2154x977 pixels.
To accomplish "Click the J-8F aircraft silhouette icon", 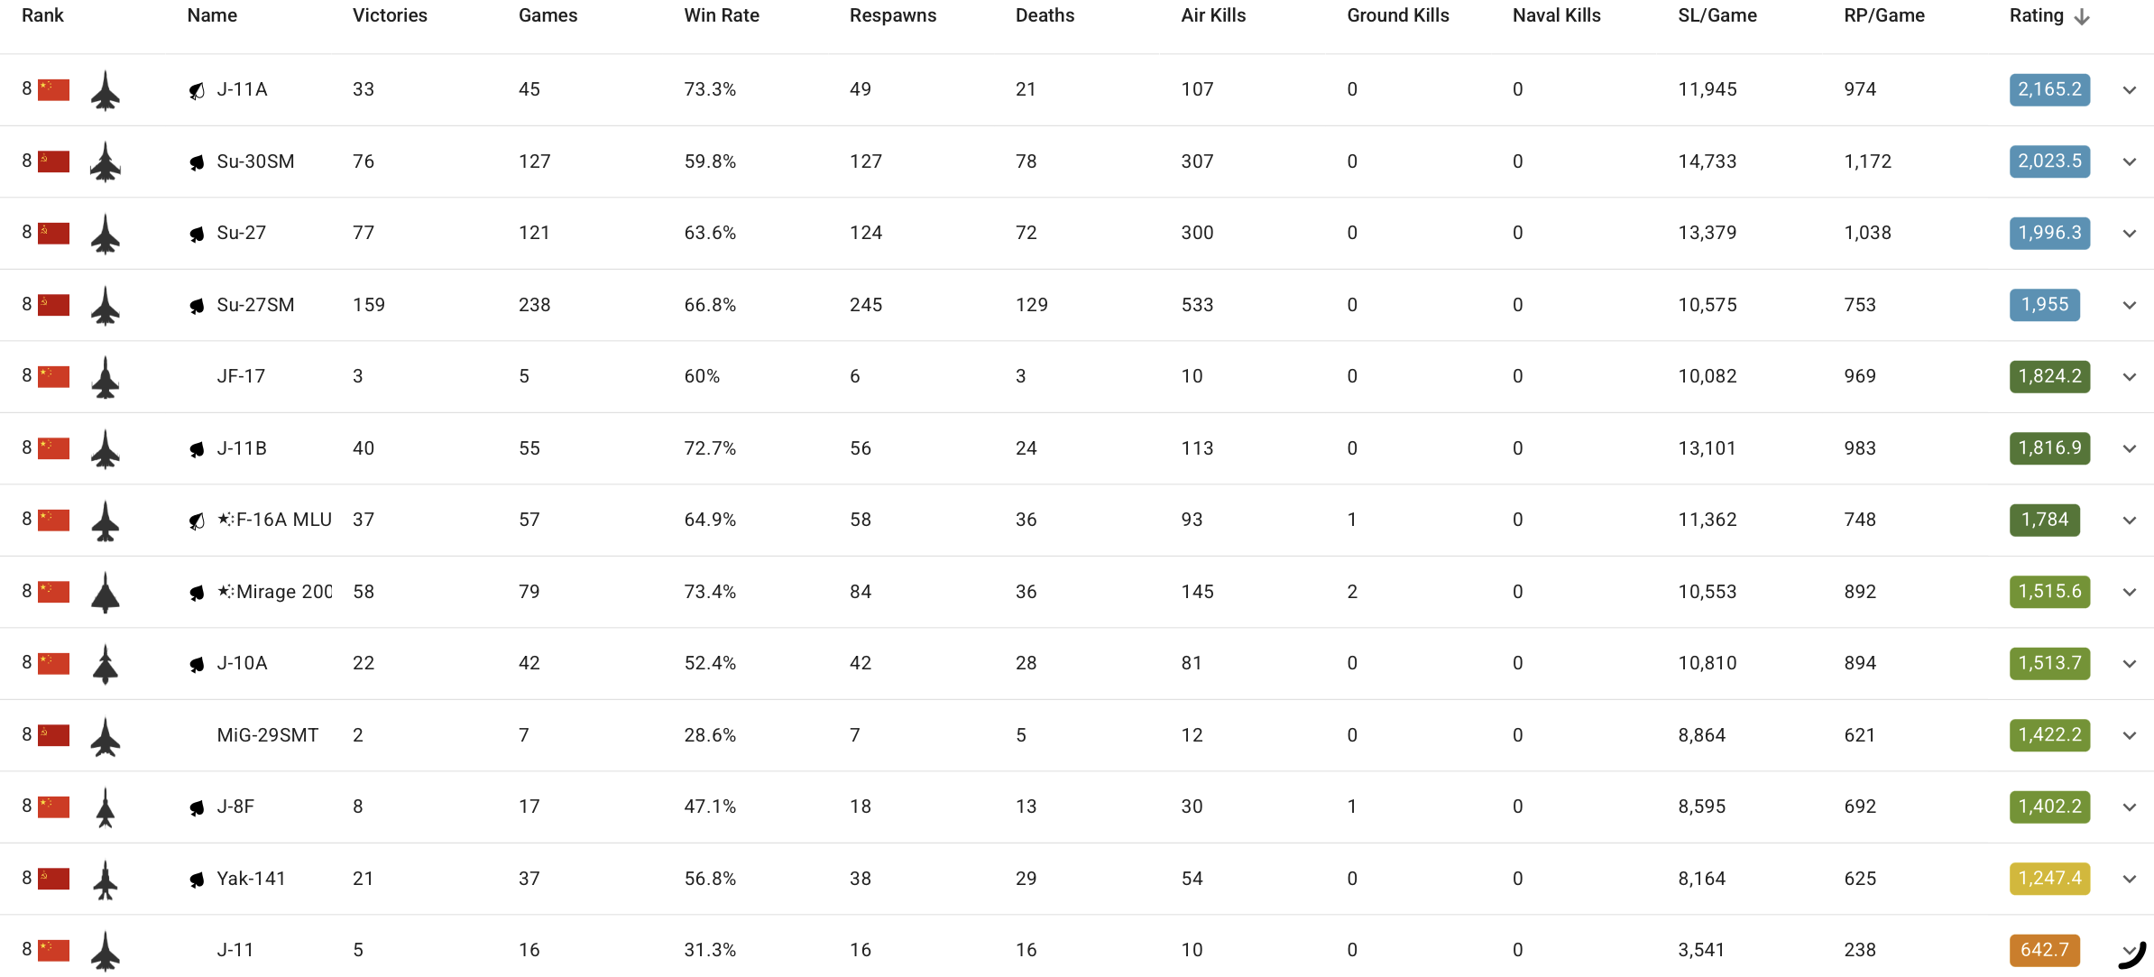I will coord(106,807).
